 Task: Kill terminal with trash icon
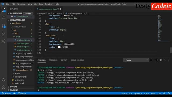[x=161, y=60]
